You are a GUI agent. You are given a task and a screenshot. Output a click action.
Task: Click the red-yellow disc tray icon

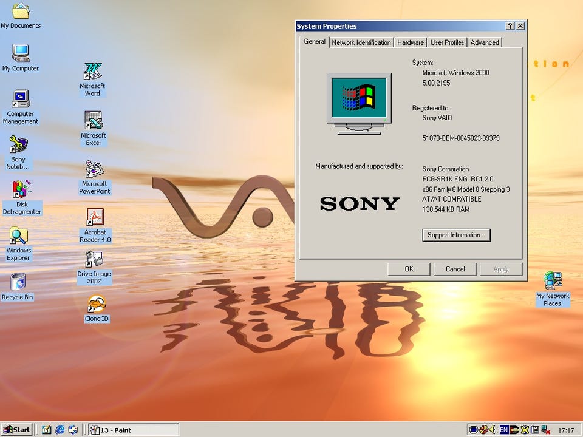[x=483, y=430]
